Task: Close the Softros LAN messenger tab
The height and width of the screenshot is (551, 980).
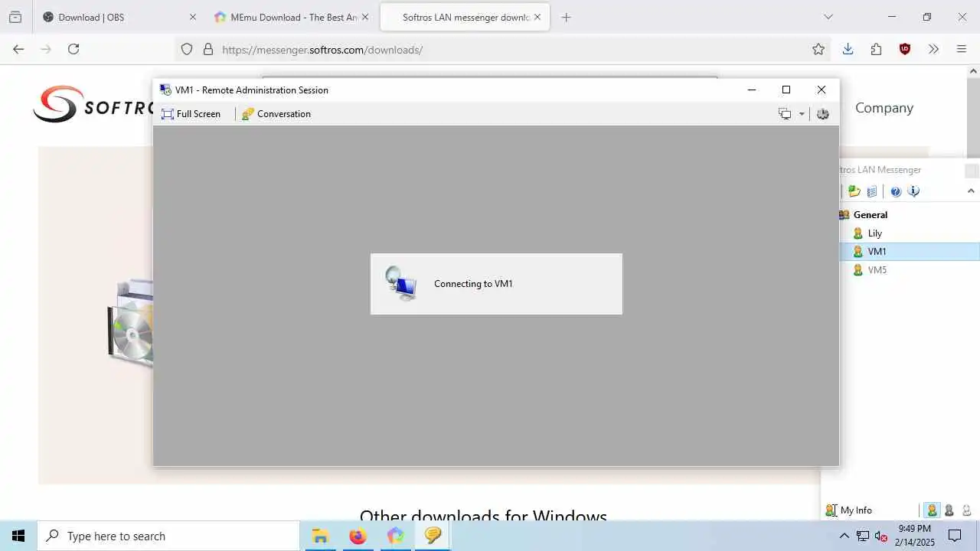Action: [537, 17]
